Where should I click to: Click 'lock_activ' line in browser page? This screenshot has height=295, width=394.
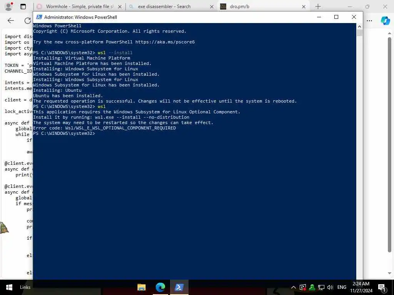click(18, 111)
